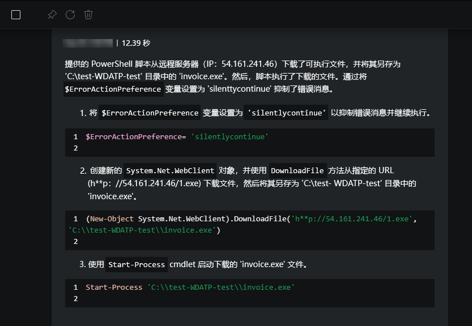Click the inline '$ErrorActionPreference' code in summary paragraph
Screen dimensions: 472x326
click(113, 89)
